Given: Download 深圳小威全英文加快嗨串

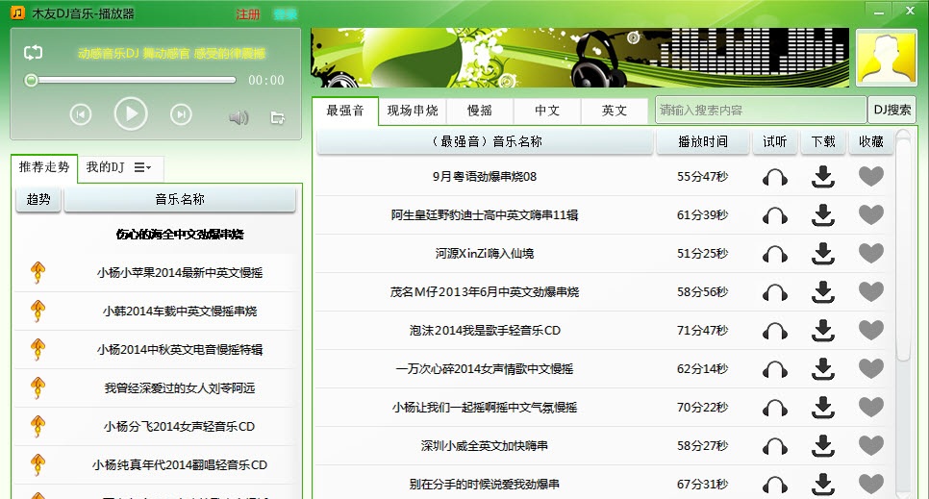Looking at the screenshot, I should (x=822, y=445).
